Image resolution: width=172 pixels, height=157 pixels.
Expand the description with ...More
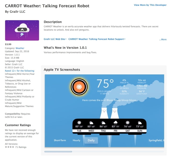click(163, 39)
